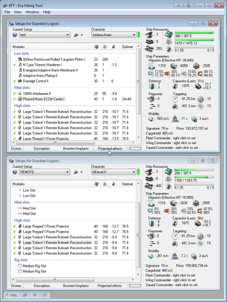Click armor hitpoints icon showing 6050
This screenshot has width=227, height=302.
[x=174, y=66]
